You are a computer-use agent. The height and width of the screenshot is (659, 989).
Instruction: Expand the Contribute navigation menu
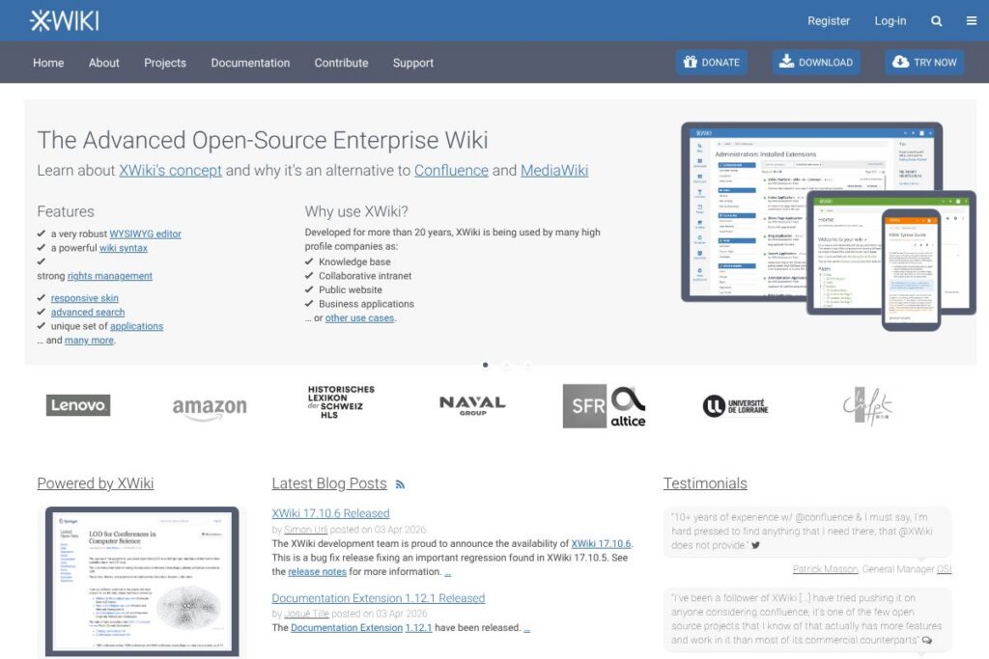click(341, 63)
